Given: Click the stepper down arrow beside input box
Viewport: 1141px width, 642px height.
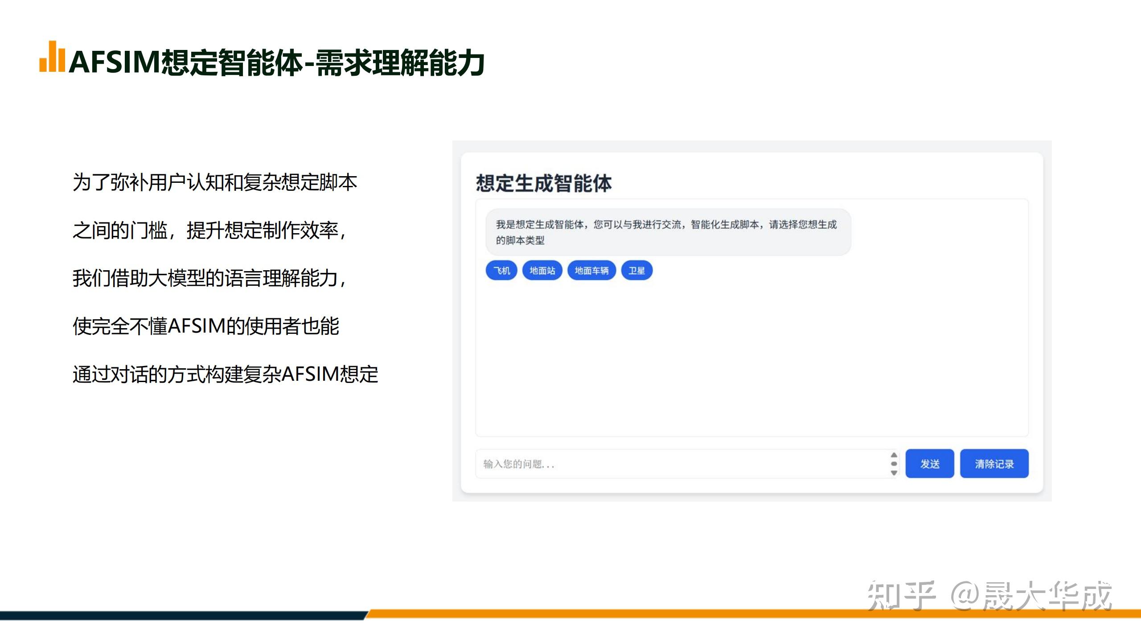Looking at the screenshot, I should pos(894,473).
